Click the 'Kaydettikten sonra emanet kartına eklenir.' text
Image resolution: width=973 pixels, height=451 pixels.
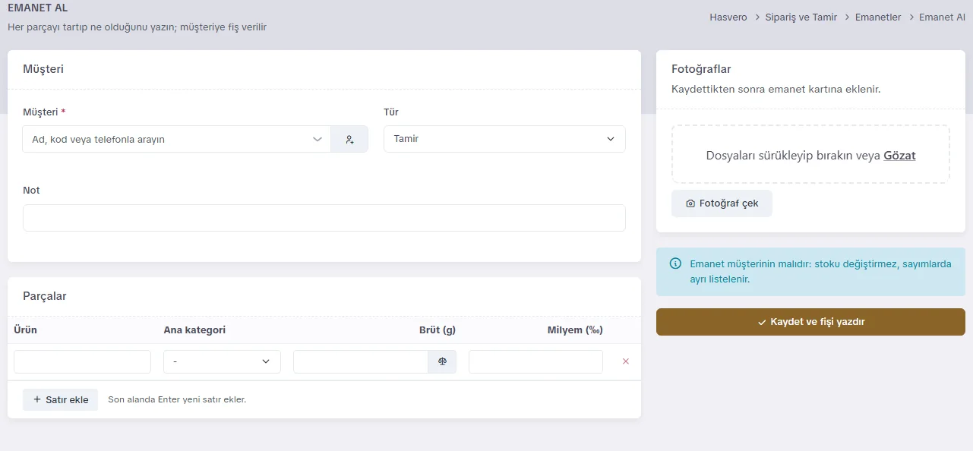776,90
